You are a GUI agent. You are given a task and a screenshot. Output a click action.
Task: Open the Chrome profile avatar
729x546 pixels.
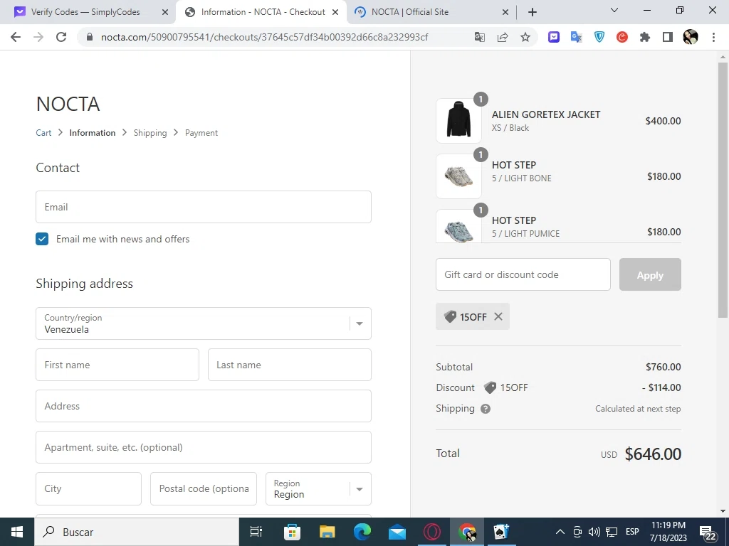click(691, 37)
